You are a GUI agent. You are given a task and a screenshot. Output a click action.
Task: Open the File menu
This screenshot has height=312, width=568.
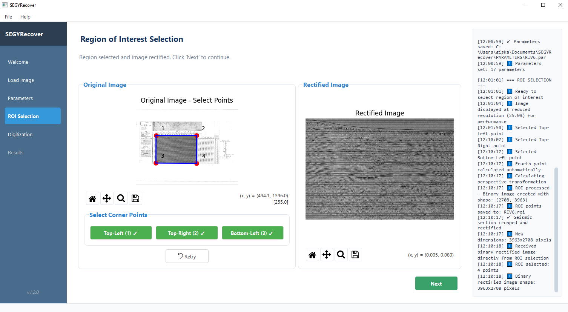coord(8,17)
